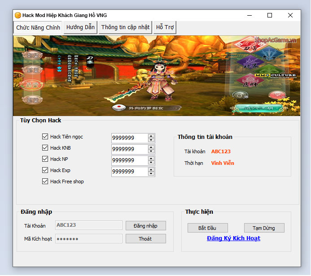Uncheck the Hack NP option

pyautogui.click(x=45, y=159)
